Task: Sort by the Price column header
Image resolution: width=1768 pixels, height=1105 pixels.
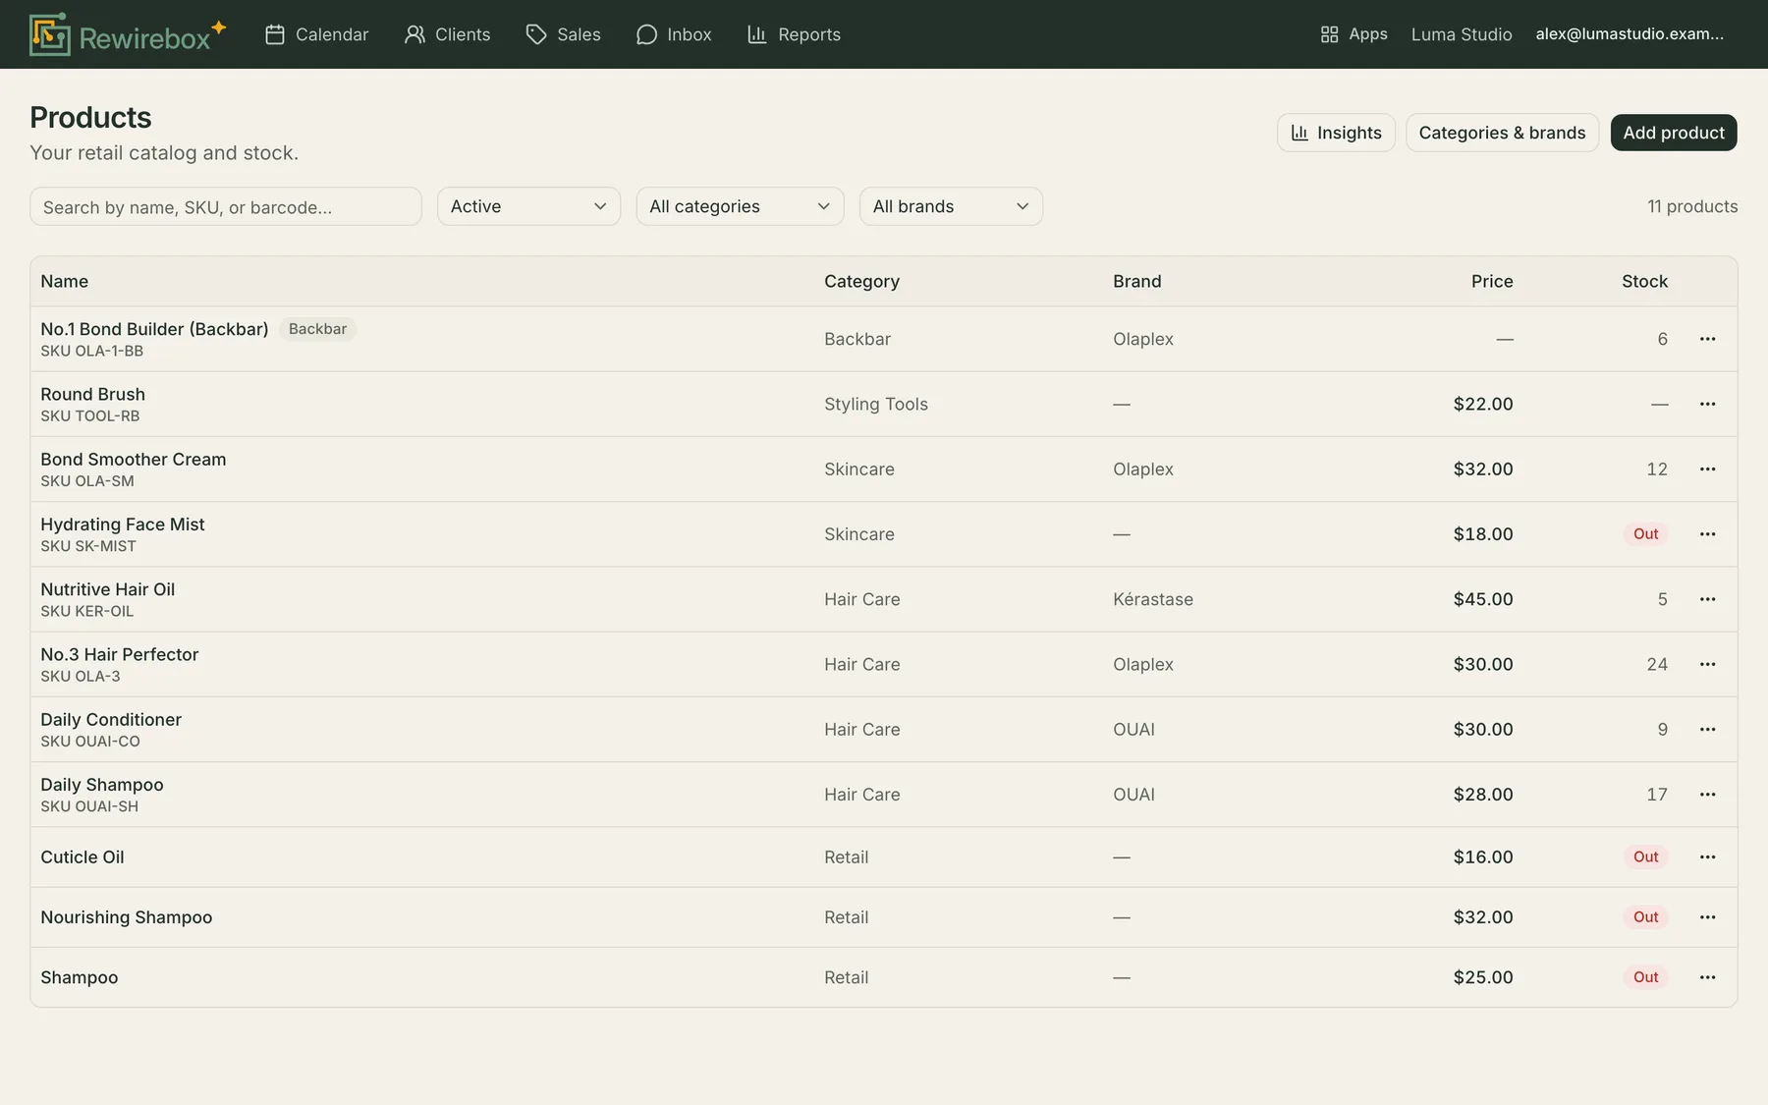Action: tap(1492, 281)
